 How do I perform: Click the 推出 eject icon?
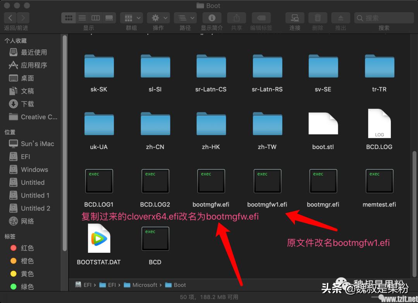coord(340,18)
